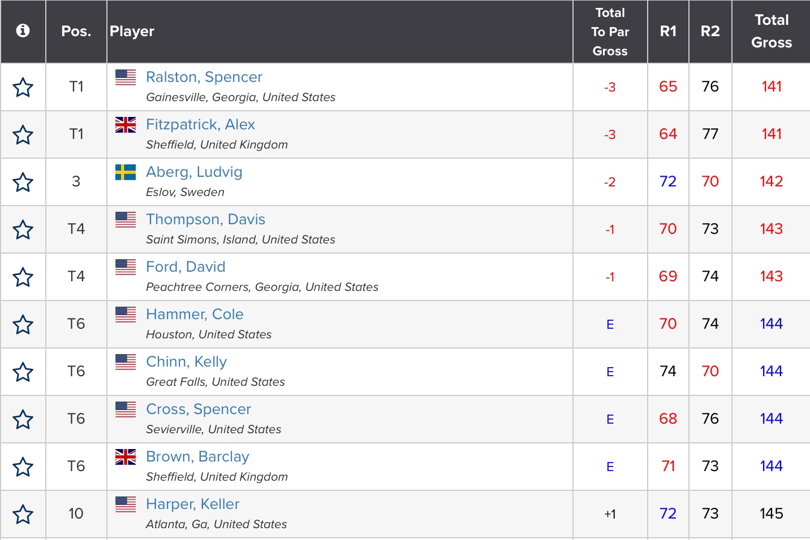
Task: Favorite Spencer Ralston with the star
Action: 23,88
